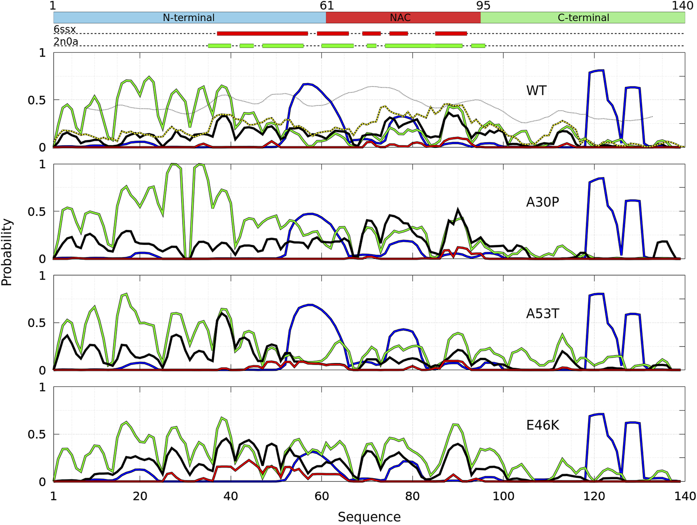Click the 6ssx track label
The image size is (697, 525).
[65, 29]
